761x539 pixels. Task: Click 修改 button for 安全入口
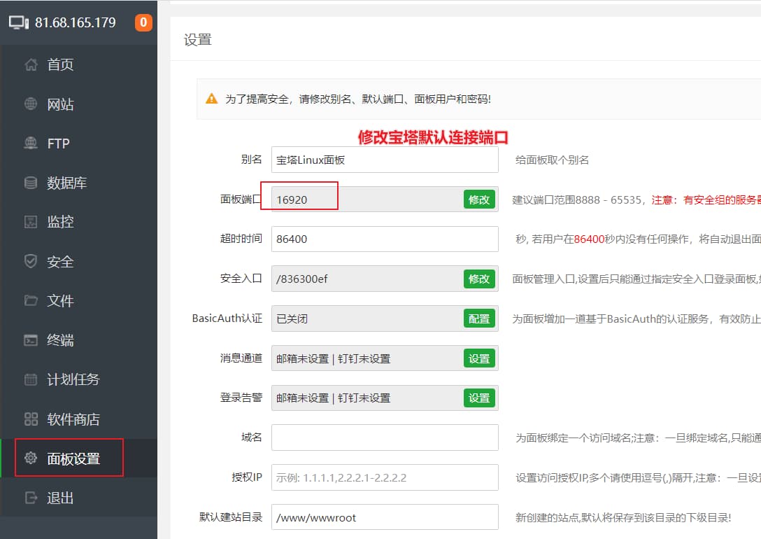pos(479,279)
